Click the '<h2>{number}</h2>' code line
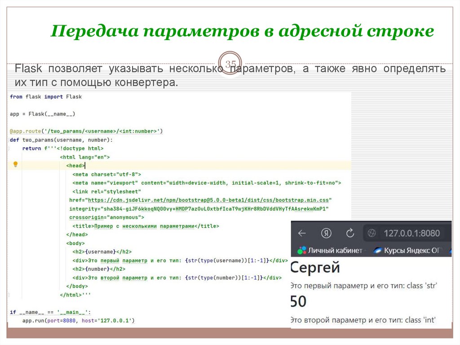460x345 pixels. (x=99, y=269)
